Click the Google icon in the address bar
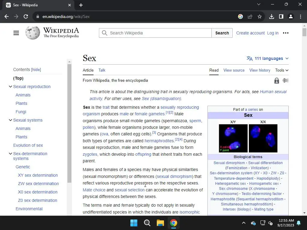307x230 pixels. click(x=240, y=17)
